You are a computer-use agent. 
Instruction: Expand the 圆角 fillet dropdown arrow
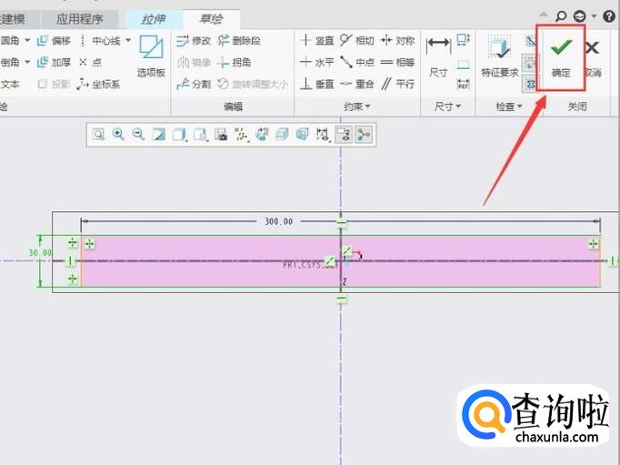coord(27,40)
